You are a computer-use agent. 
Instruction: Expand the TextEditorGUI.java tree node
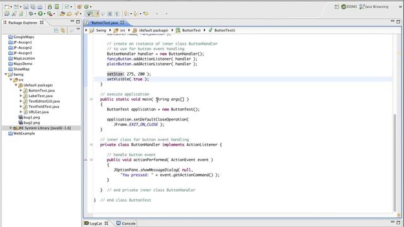tap(21, 101)
